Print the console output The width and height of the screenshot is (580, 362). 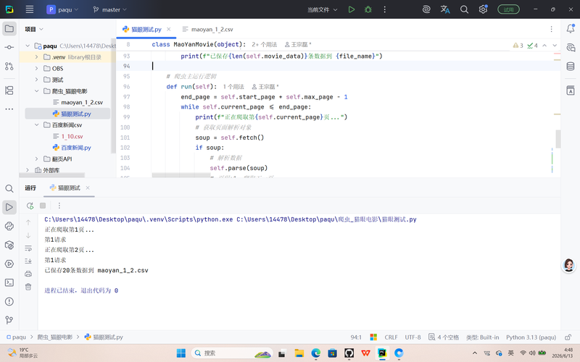pyautogui.click(x=28, y=274)
